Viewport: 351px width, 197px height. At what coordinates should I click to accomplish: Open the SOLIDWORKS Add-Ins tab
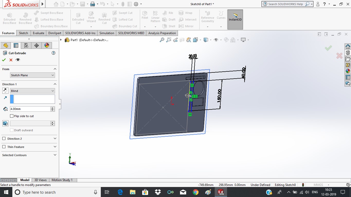[80, 33]
